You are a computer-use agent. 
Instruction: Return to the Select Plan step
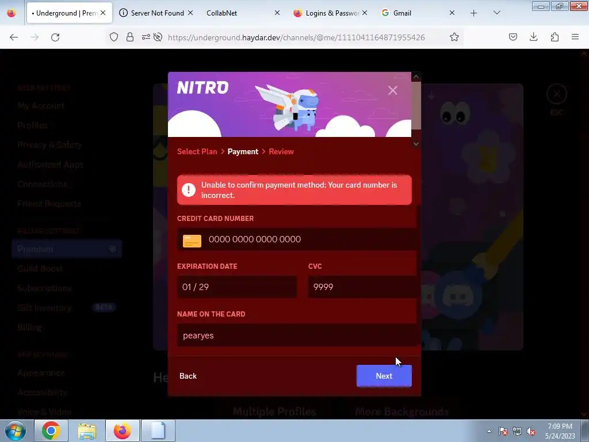click(197, 151)
